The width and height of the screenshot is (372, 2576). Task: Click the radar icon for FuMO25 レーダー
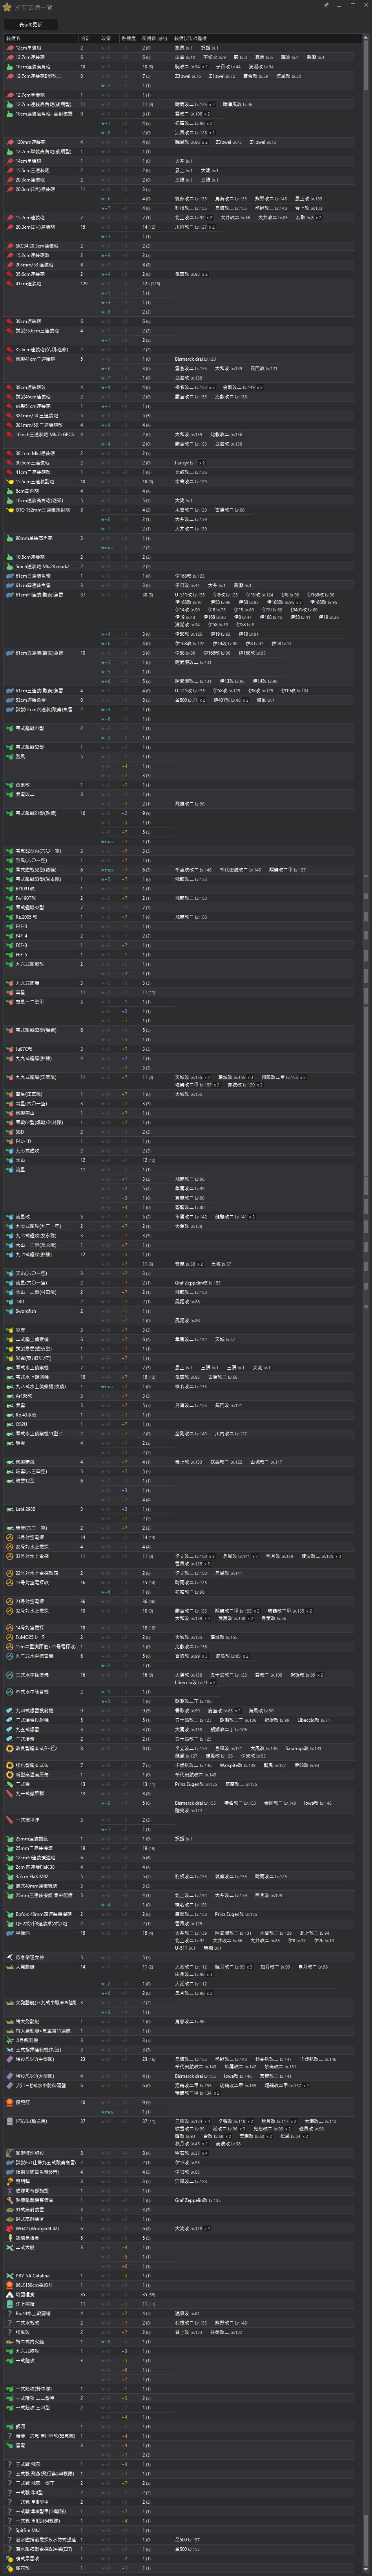pyautogui.click(x=9, y=1637)
